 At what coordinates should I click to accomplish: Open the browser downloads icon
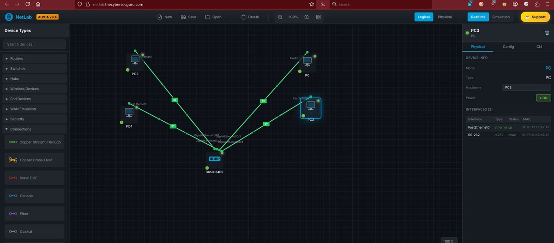[x=322, y=4]
